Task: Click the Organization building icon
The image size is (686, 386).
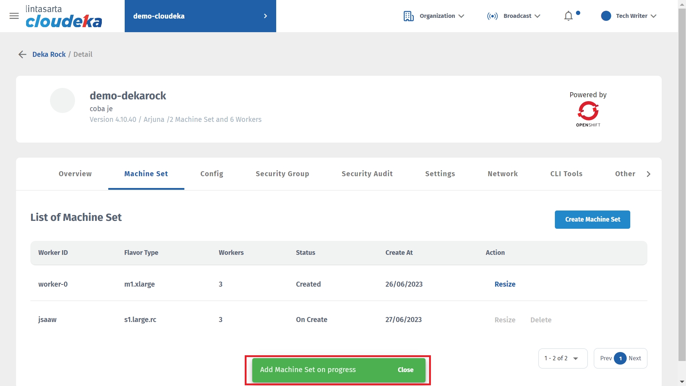Action: (x=408, y=16)
